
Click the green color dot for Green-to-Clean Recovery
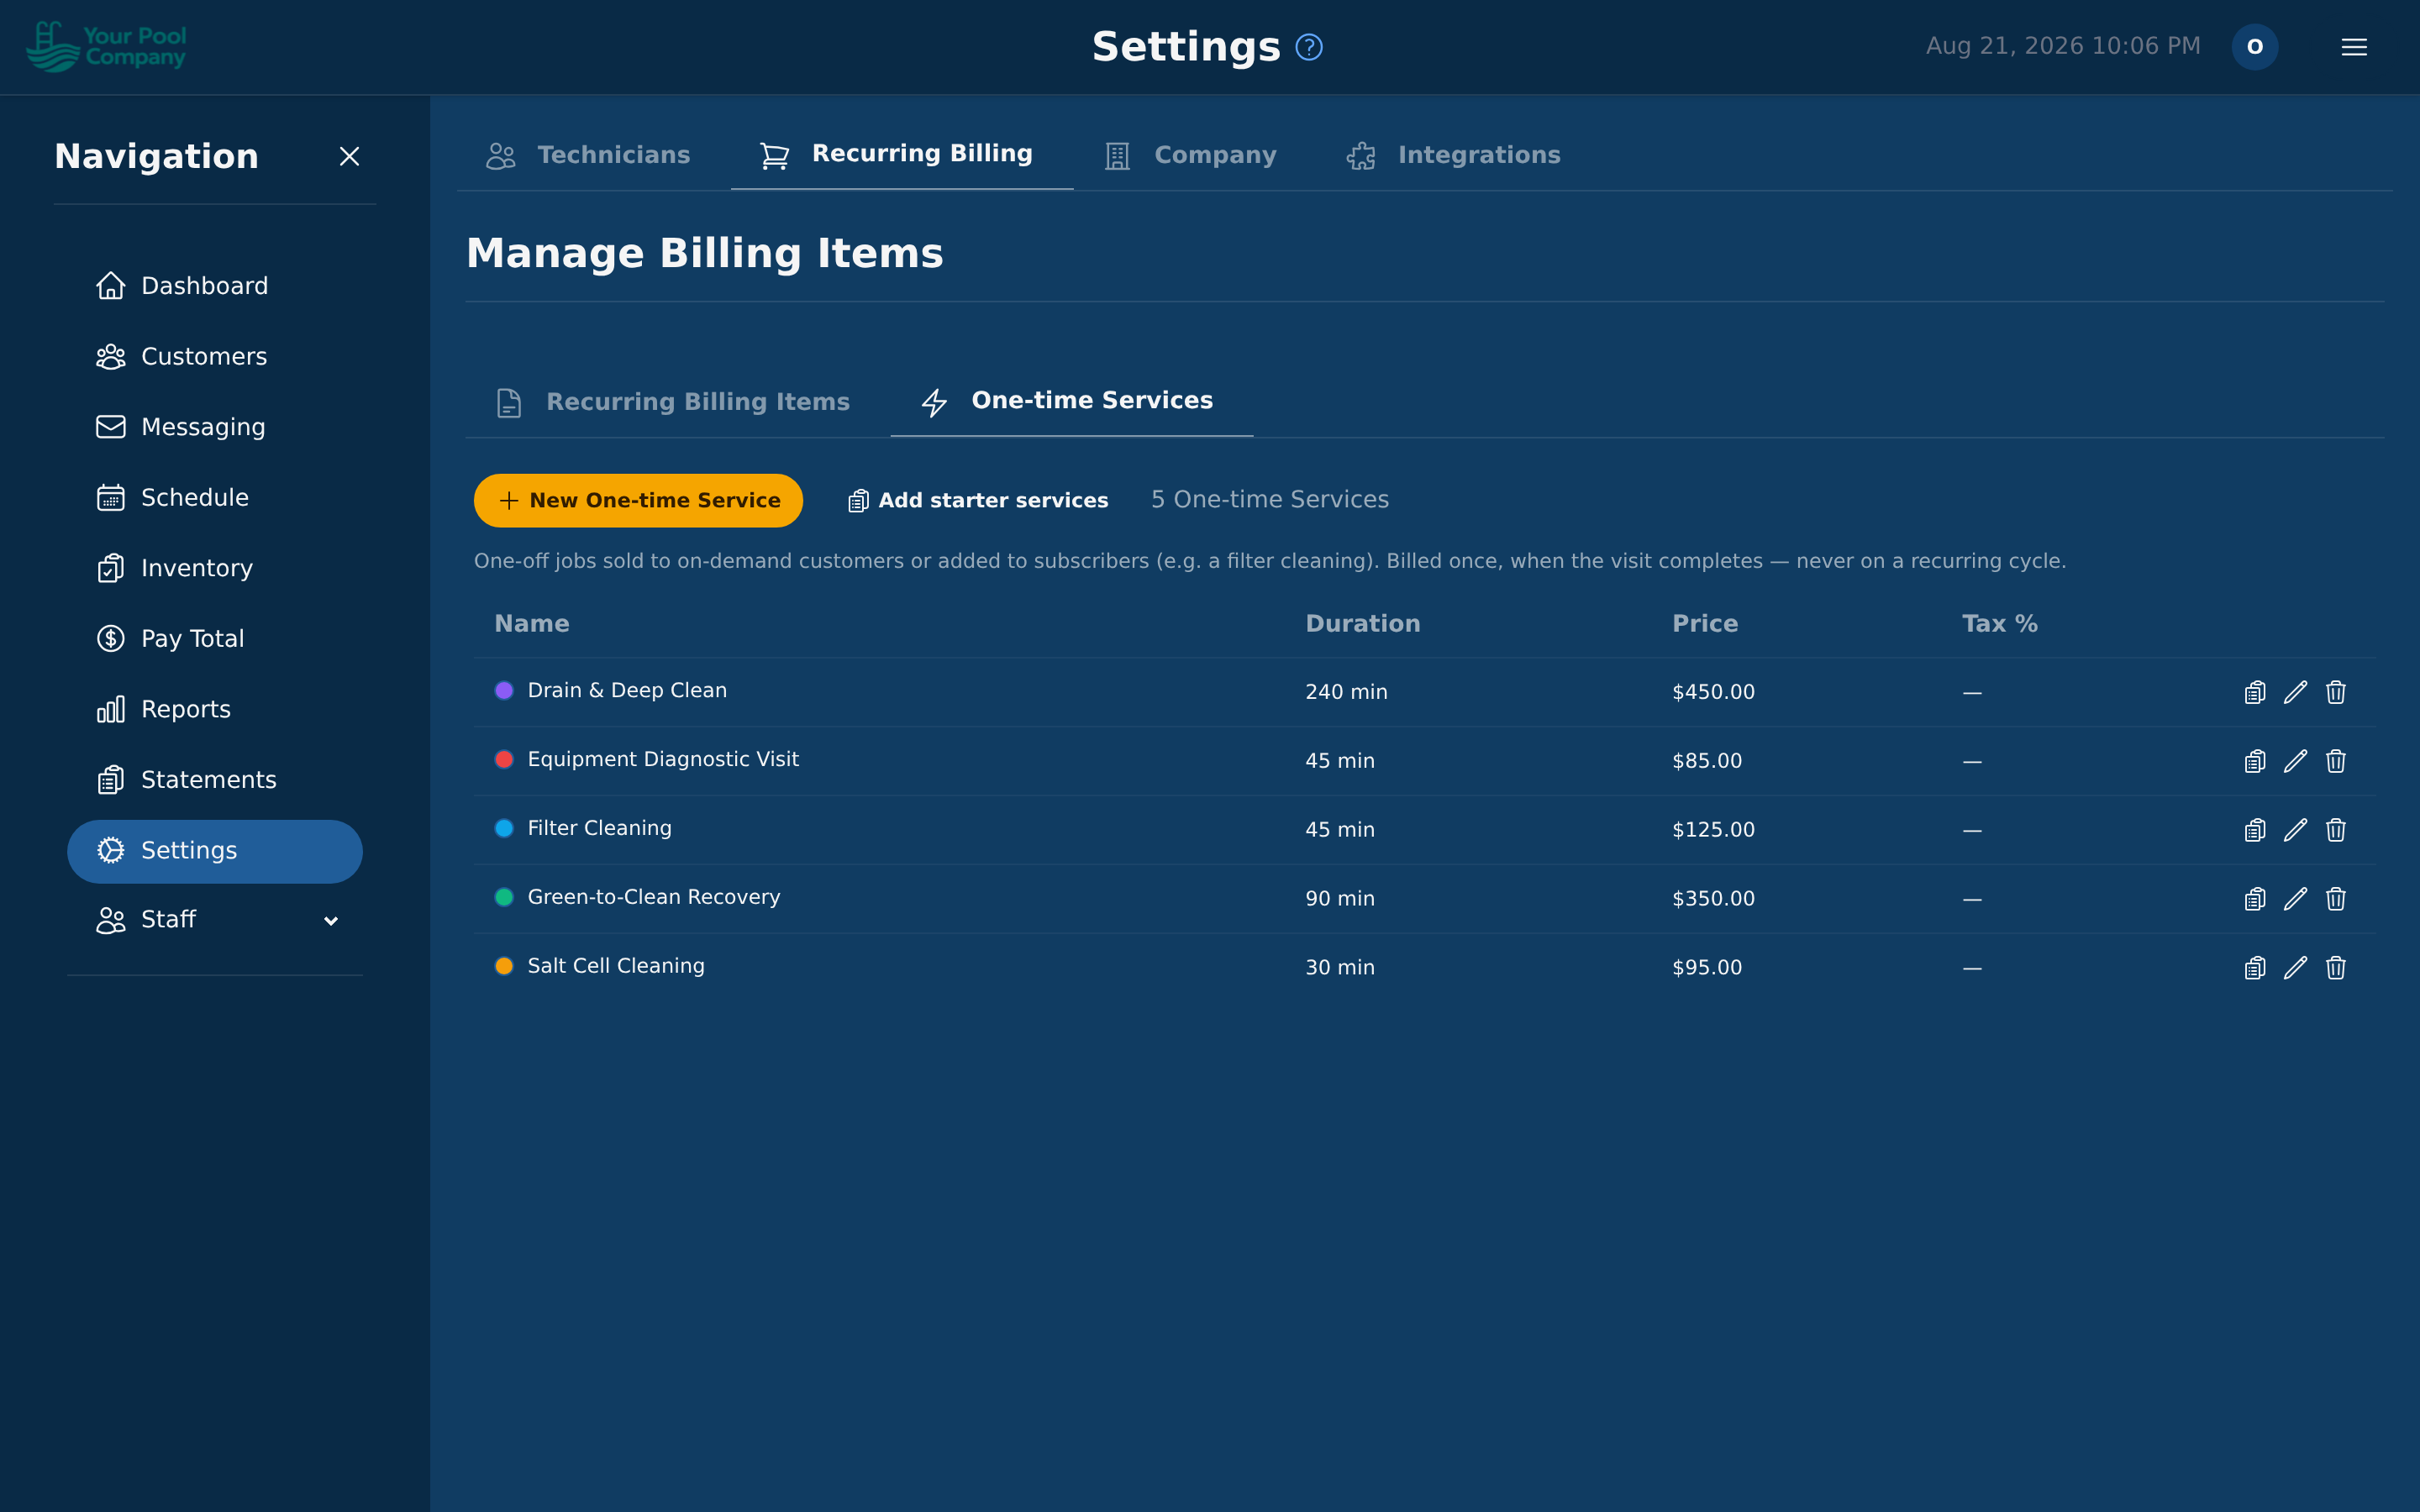504,897
